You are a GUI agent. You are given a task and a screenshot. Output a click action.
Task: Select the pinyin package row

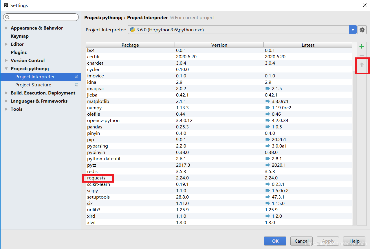(x=219, y=133)
